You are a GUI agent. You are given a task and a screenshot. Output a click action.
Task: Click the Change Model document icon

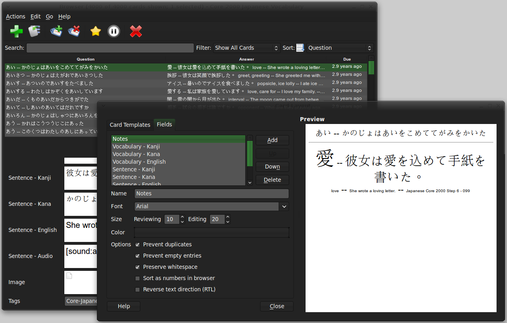[x=35, y=31]
